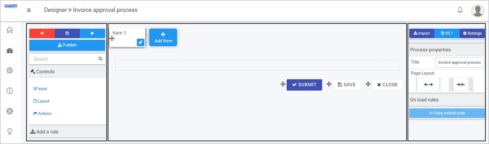489x144 pixels.
Task: Open the Settings tab
Action: [x=472, y=33]
